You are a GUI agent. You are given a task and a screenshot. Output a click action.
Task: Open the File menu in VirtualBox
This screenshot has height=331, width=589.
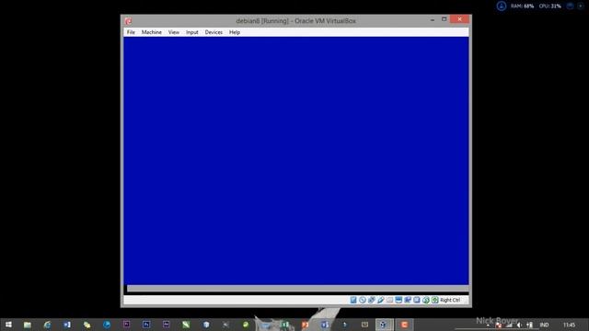point(131,32)
